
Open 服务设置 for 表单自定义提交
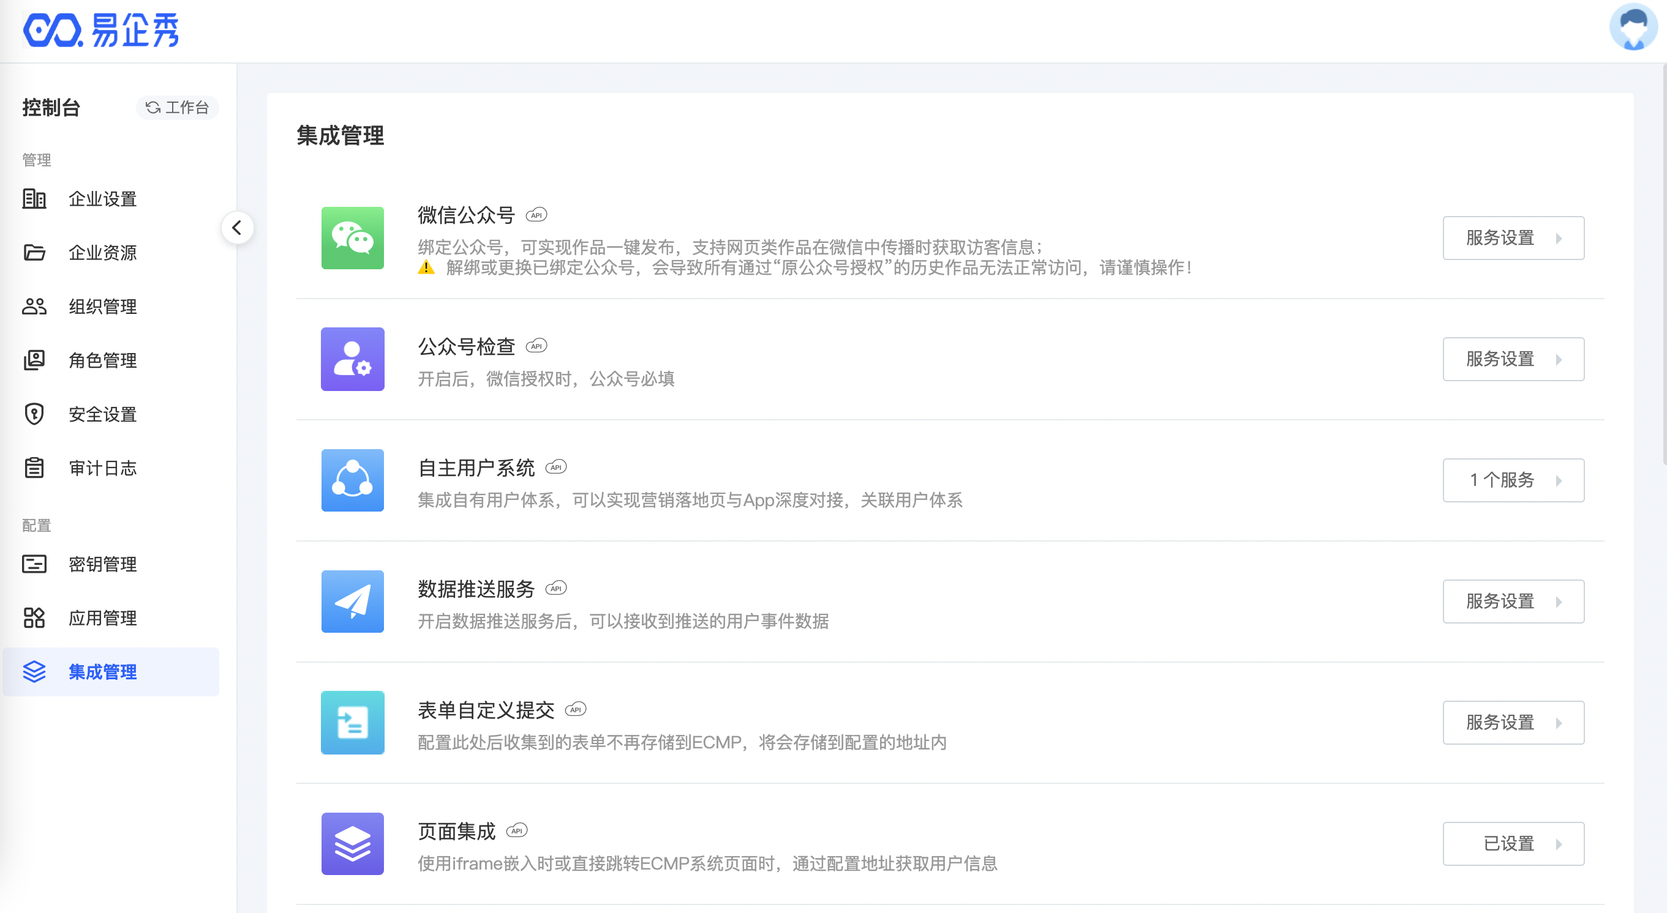tap(1514, 722)
